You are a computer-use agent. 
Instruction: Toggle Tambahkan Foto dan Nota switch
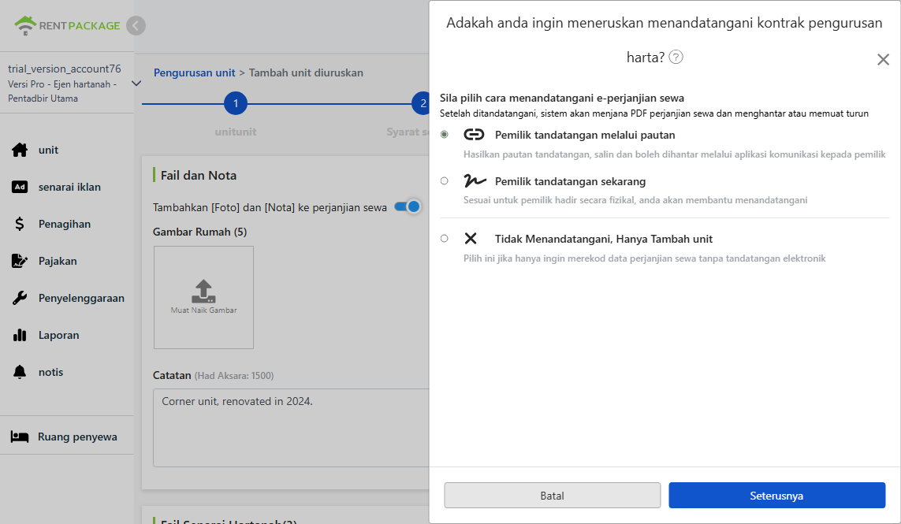pos(408,206)
